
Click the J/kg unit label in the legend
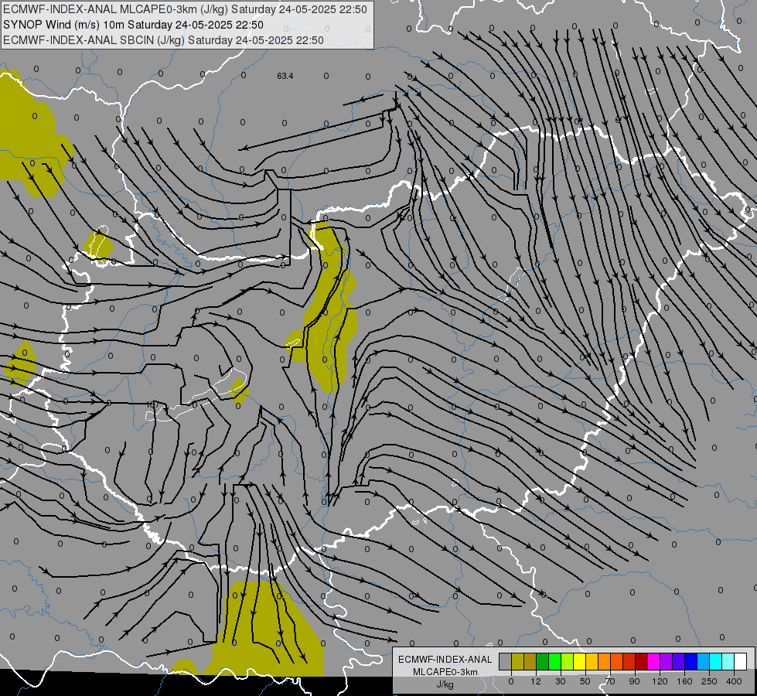point(445,684)
